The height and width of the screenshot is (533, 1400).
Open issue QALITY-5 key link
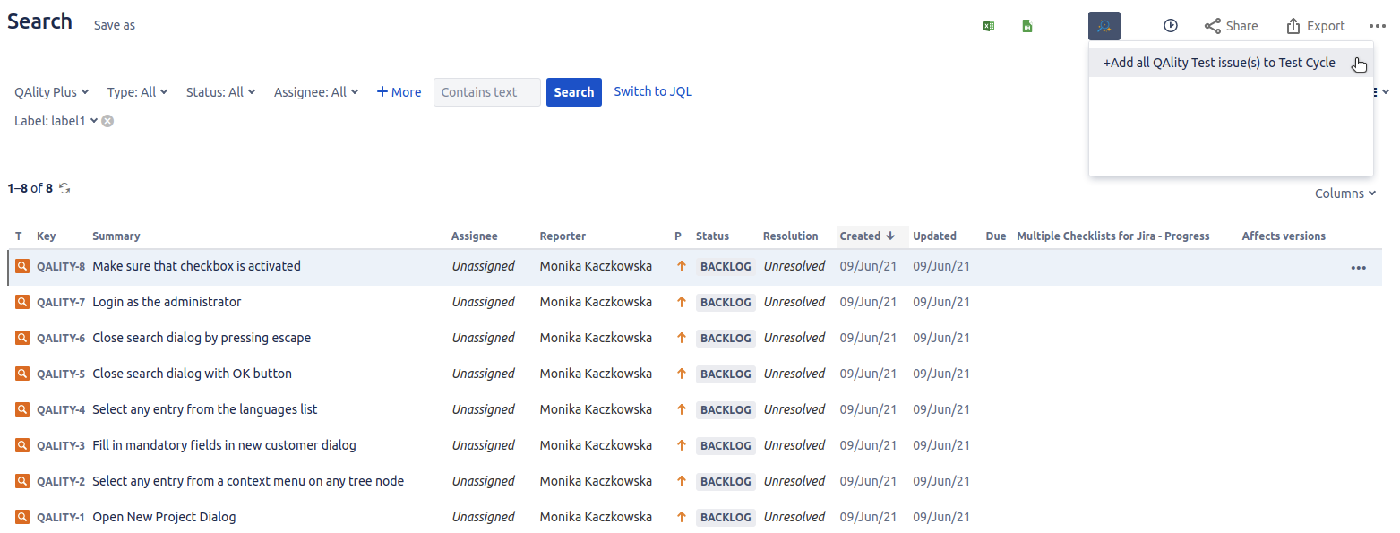click(61, 374)
